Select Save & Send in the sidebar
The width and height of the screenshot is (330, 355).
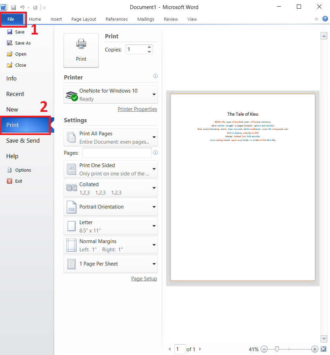23,141
